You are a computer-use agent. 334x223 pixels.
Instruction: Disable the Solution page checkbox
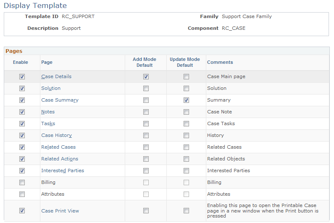coord(22,89)
